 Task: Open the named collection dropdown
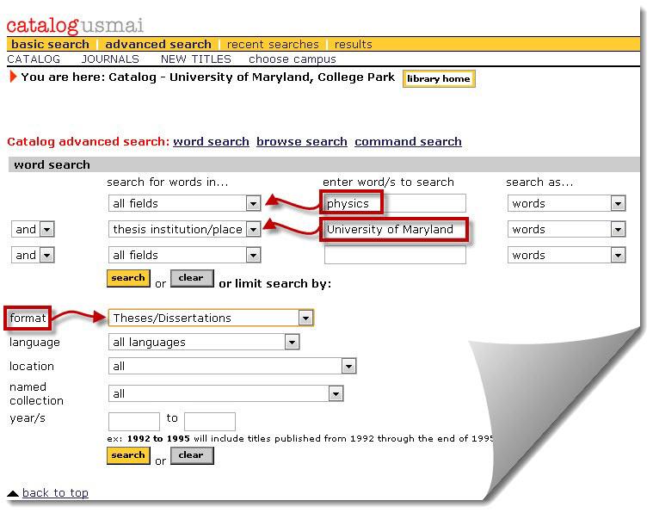tap(225, 394)
